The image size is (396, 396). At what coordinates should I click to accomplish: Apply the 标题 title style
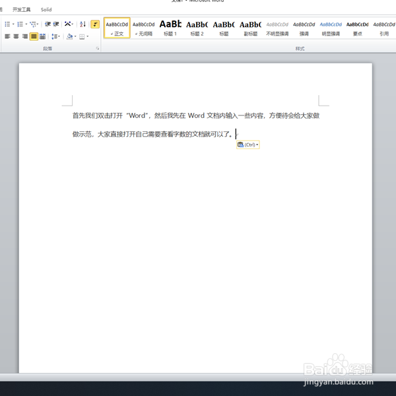(x=224, y=28)
